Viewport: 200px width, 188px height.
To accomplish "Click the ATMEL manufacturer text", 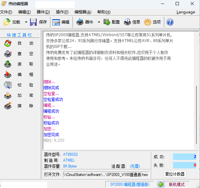I will [69, 160].
